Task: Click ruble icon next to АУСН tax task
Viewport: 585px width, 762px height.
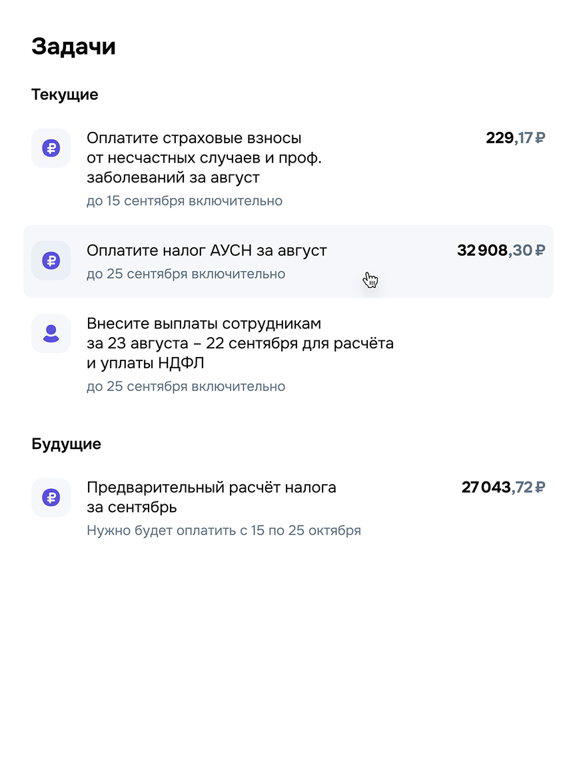Action: point(51,260)
